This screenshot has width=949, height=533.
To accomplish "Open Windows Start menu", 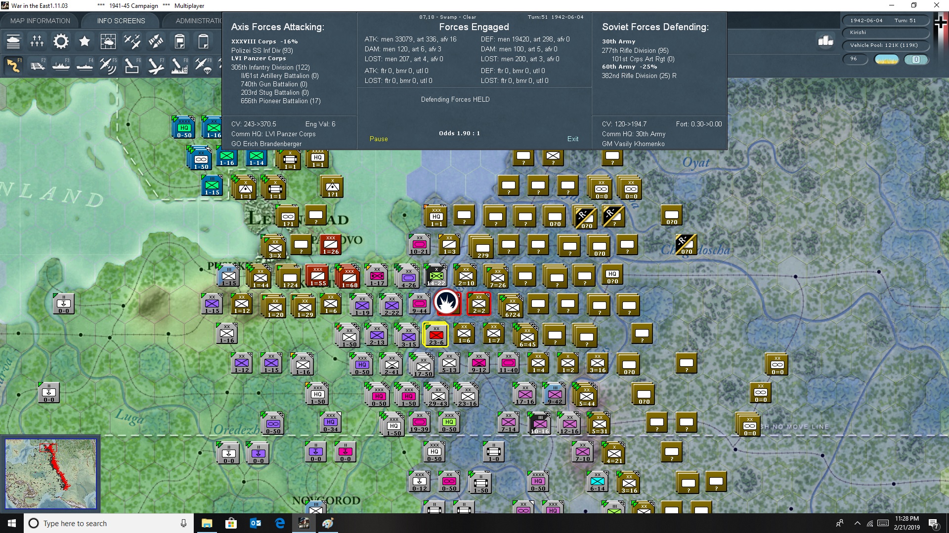I will pos(12,523).
